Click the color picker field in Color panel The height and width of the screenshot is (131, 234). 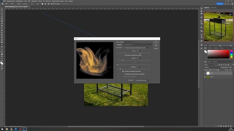218,54
